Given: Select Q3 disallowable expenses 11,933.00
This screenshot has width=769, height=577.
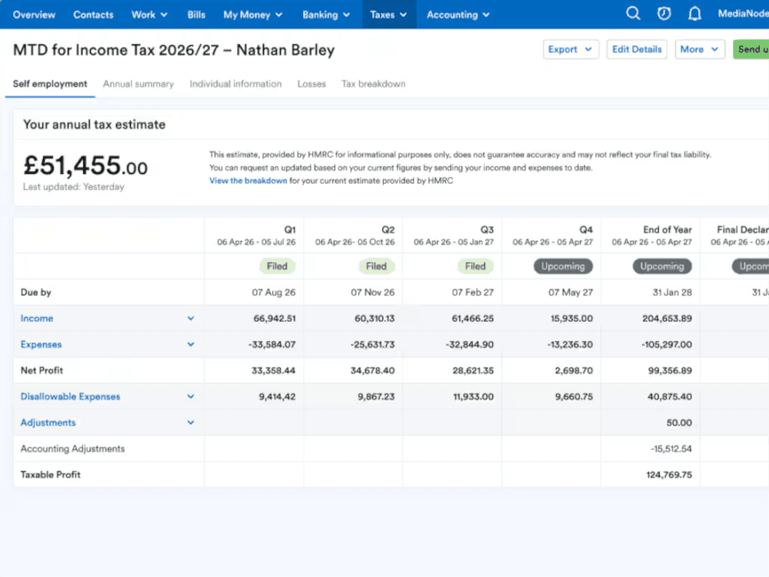Looking at the screenshot, I should [x=473, y=396].
